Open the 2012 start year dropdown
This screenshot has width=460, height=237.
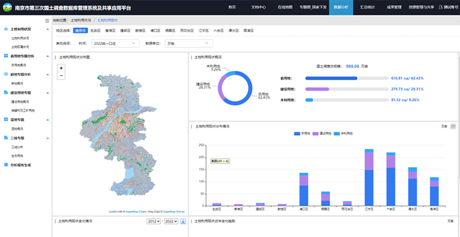(x=154, y=221)
